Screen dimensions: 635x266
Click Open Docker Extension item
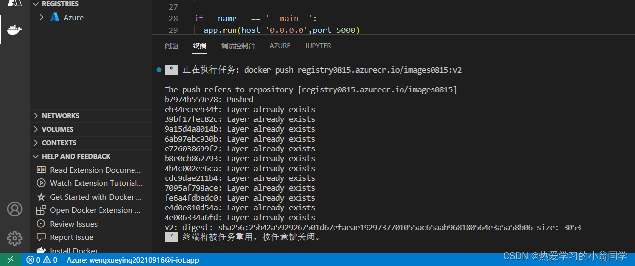95,210
